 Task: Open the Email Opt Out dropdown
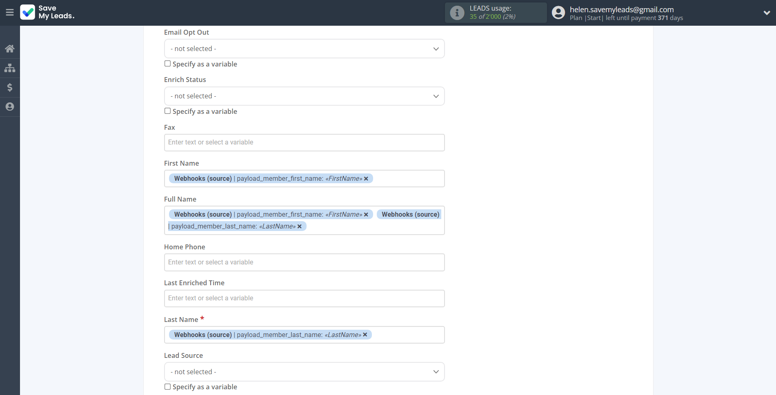click(304, 49)
